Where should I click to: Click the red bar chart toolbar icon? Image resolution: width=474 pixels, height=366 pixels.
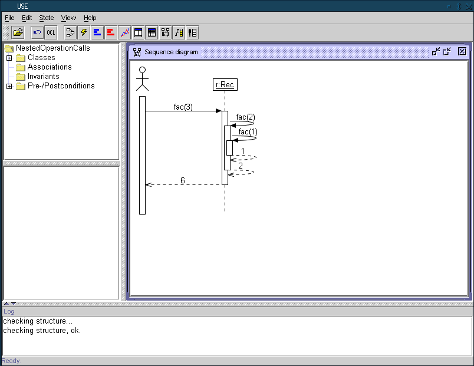111,32
